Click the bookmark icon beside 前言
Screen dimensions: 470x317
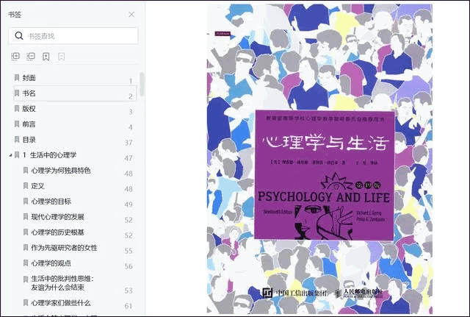[17, 124]
